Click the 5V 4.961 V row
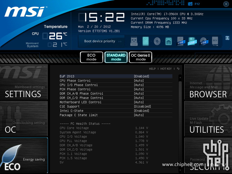The width and height of the screenshot is (232, 174). 104,162
